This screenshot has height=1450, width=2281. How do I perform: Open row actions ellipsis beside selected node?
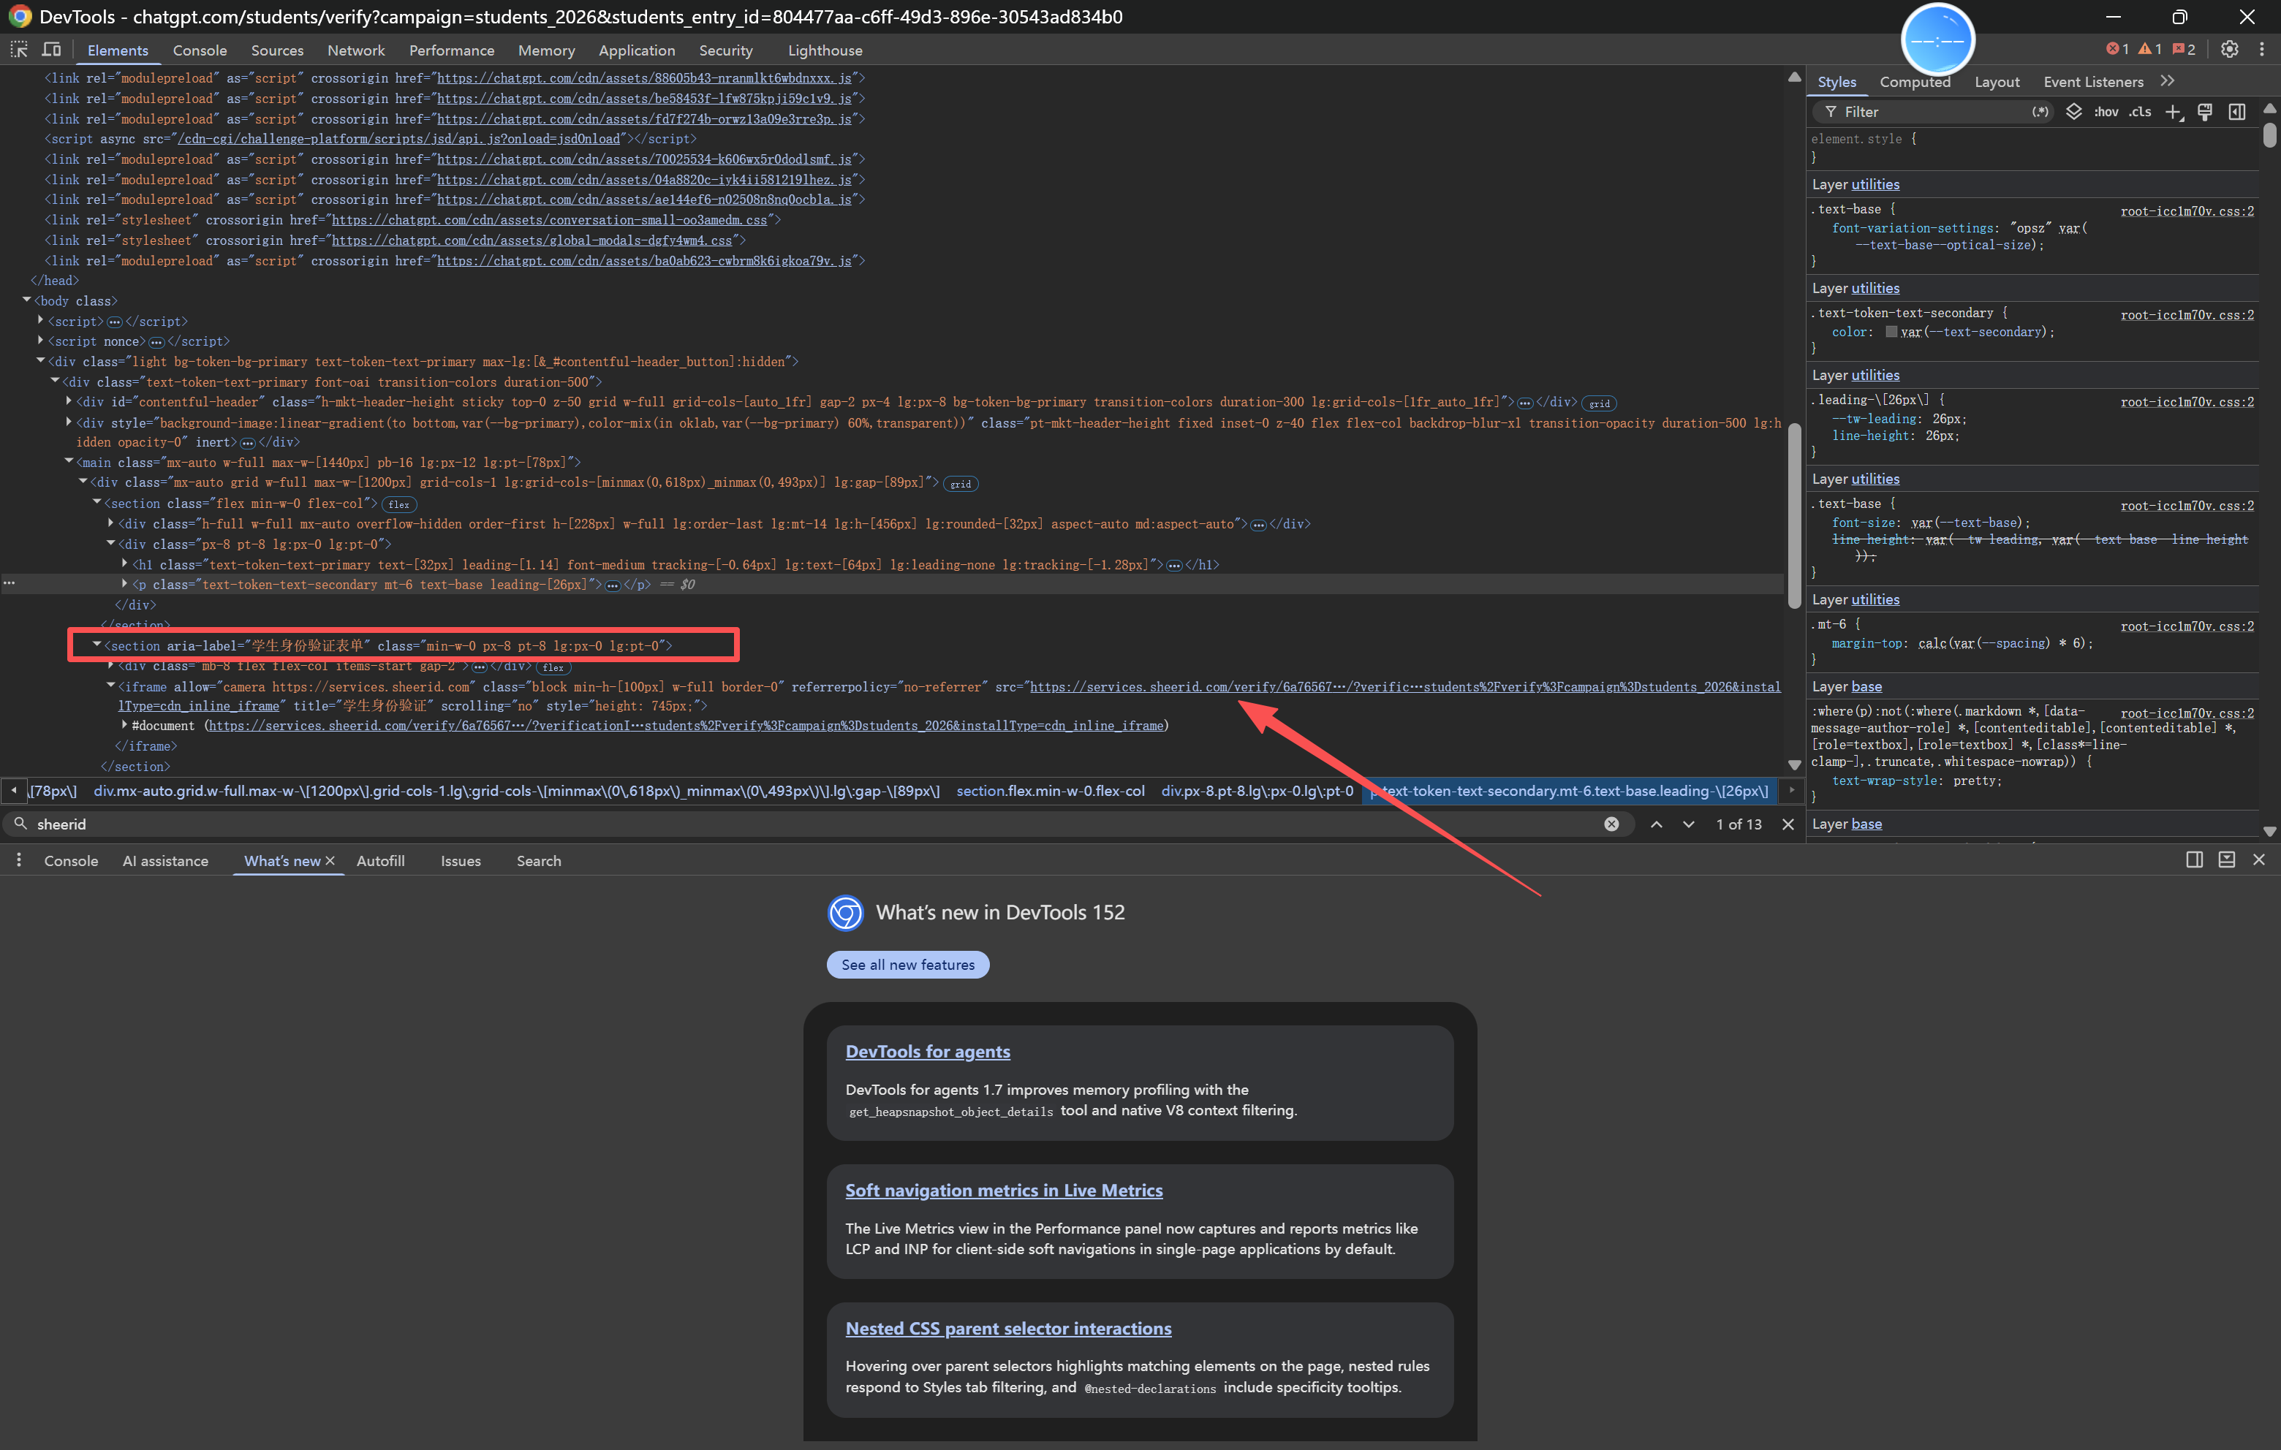pos(10,583)
